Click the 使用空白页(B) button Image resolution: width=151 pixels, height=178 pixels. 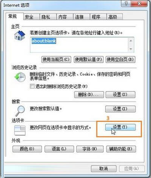tap(120, 60)
